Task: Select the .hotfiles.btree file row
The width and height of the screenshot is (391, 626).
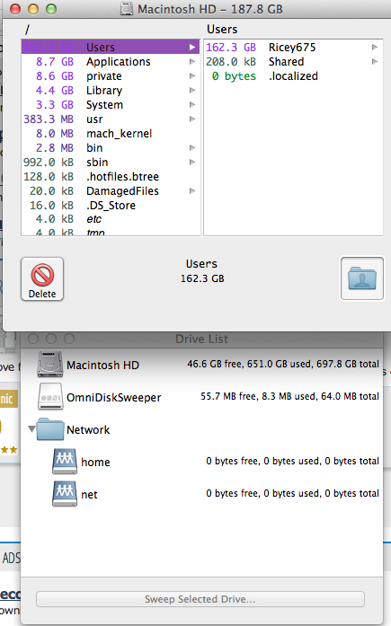Action: point(111,176)
